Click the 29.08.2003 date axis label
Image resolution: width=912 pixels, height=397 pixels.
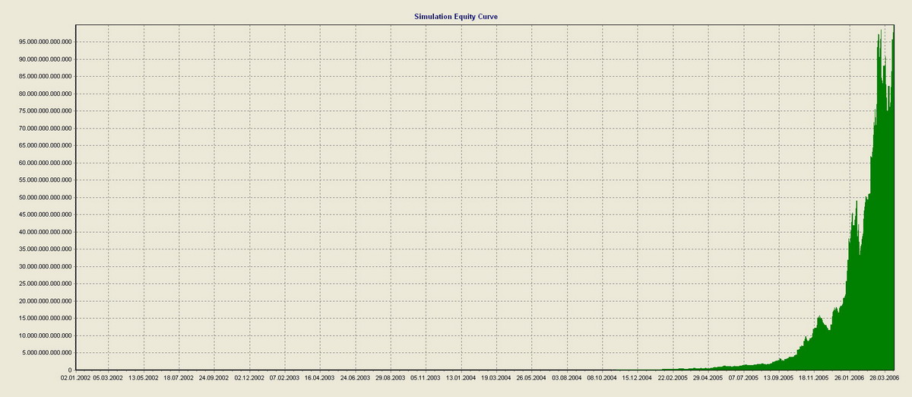390,376
